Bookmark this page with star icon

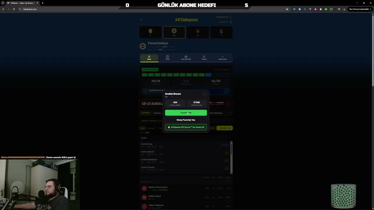(x=287, y=9)
